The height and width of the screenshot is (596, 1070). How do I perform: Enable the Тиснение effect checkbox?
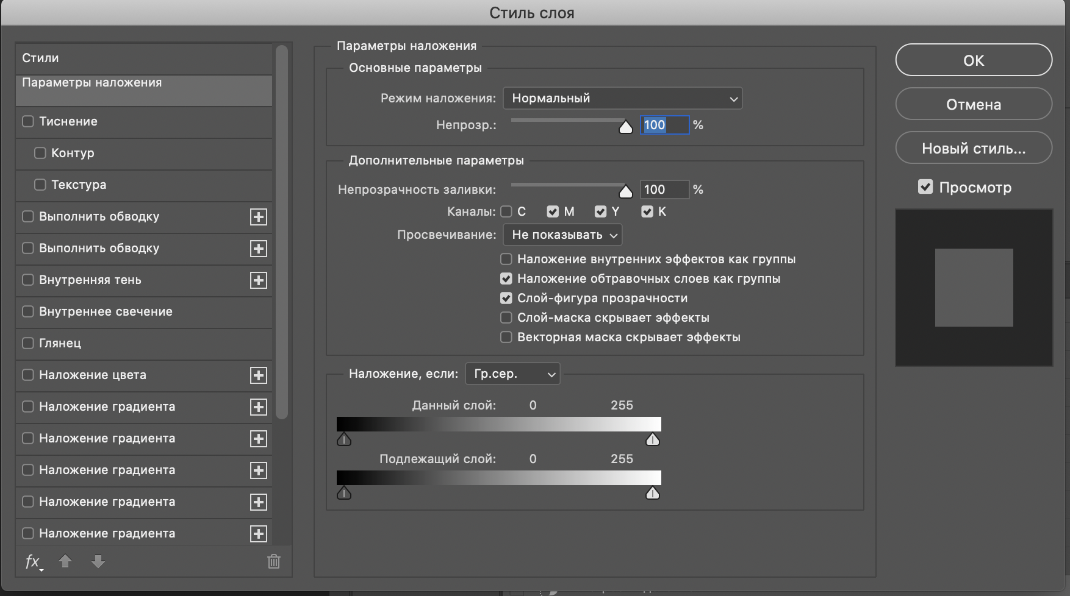27,121
